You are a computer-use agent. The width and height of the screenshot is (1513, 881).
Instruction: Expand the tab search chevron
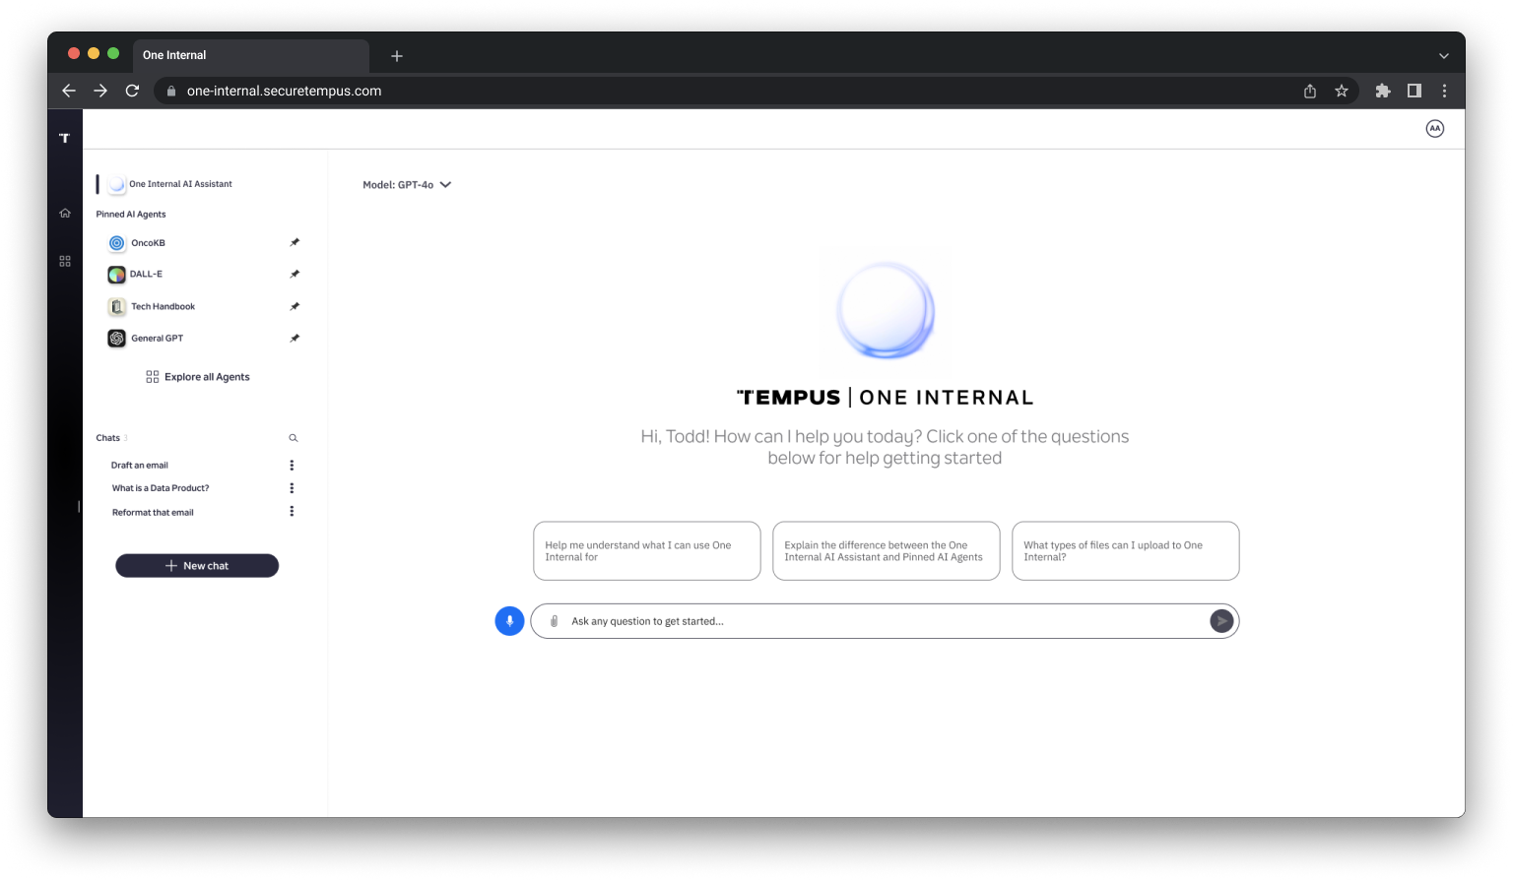[1444, 56]
